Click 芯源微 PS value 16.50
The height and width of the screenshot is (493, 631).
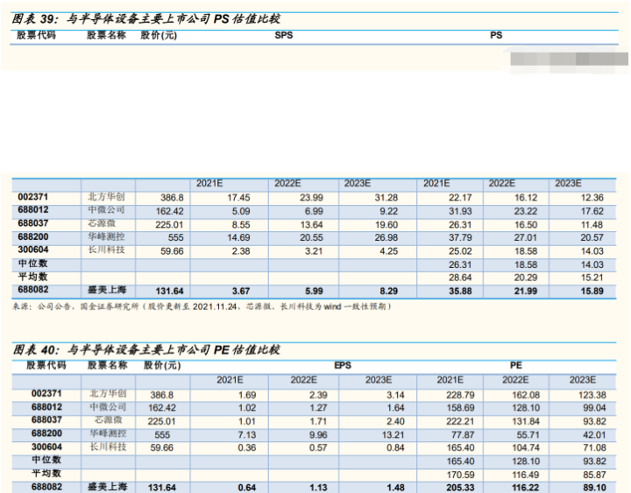coord(526,225)
